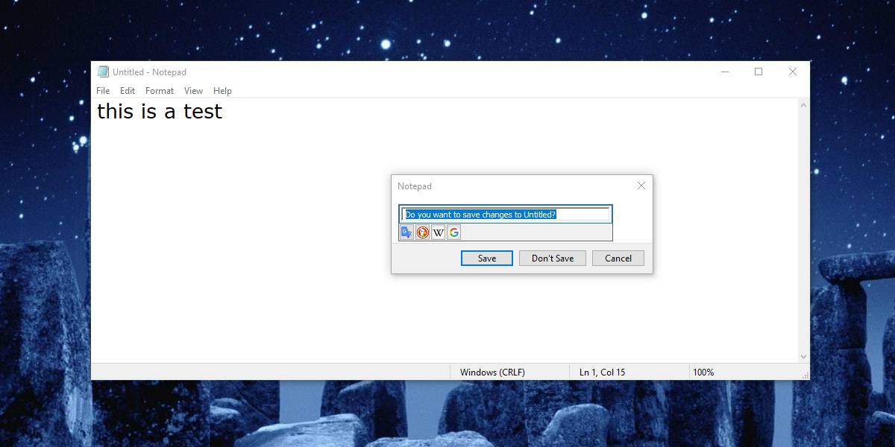Close the Notepad save prompt dialog
Screen dimensions: 895x447
point(641,186)
